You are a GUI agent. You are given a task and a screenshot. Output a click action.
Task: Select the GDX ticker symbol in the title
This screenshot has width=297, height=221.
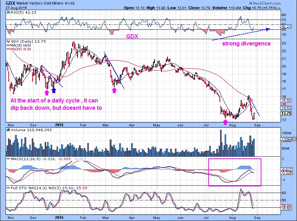click(10, 3)
